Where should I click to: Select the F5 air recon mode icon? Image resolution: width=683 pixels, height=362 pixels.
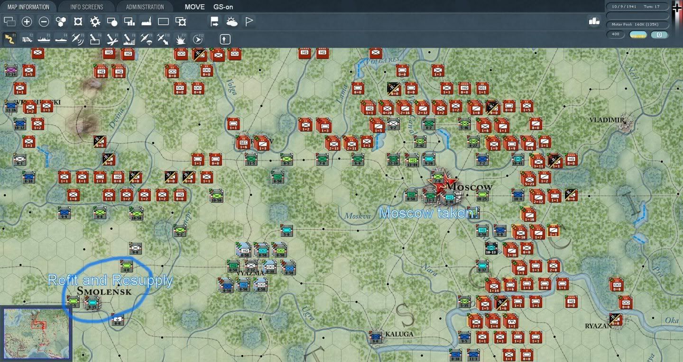coord(78,39)
